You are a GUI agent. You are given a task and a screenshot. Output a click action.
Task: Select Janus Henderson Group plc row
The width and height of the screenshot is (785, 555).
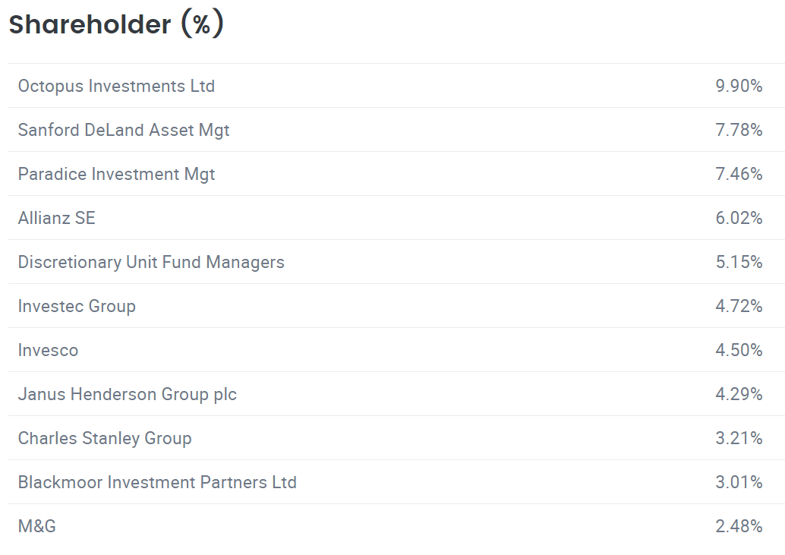pos(396,394)
